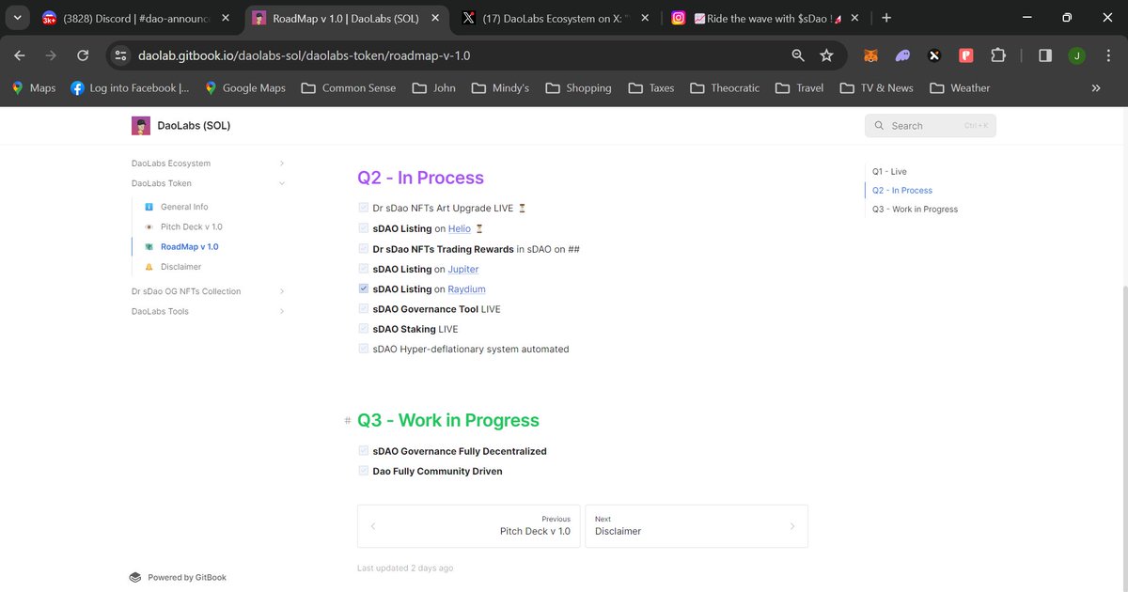Click the daolab.gitbook.io address bar URL
This screenshot has height=592, width=1128.
pos(305,55)
